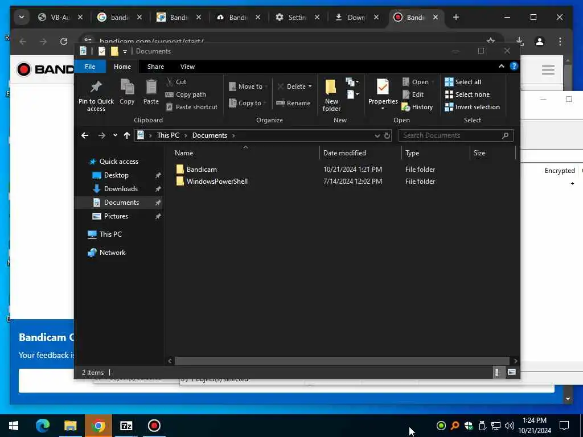Image resolution: width=583 pixels, height=437 pixels.
Task: Click This PC in address breadcrumb
Action: point(168,135)
